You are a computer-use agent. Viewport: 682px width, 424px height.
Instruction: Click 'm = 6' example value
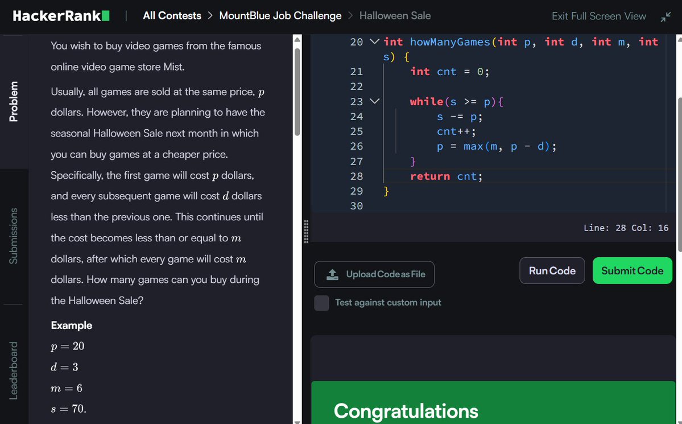point(67,388)
